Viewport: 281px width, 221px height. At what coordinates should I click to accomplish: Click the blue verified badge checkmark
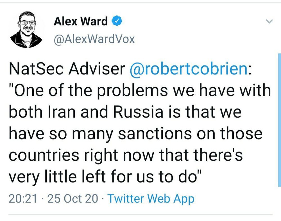point(117,21)
